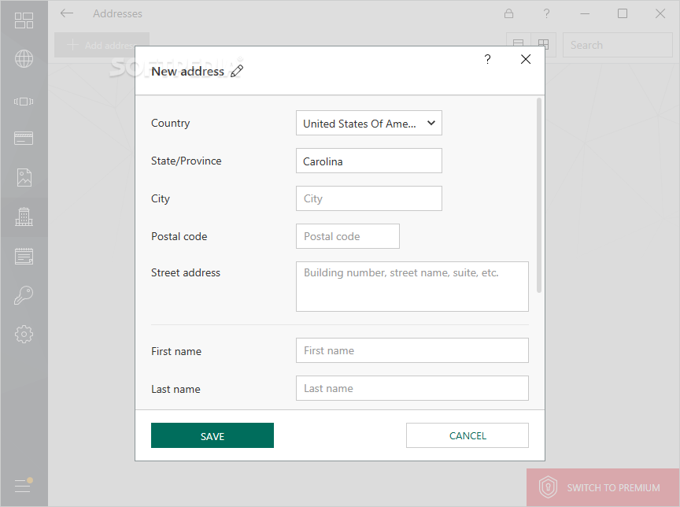
Task: Expand the Country dropdown
Action: pos(369,123)
